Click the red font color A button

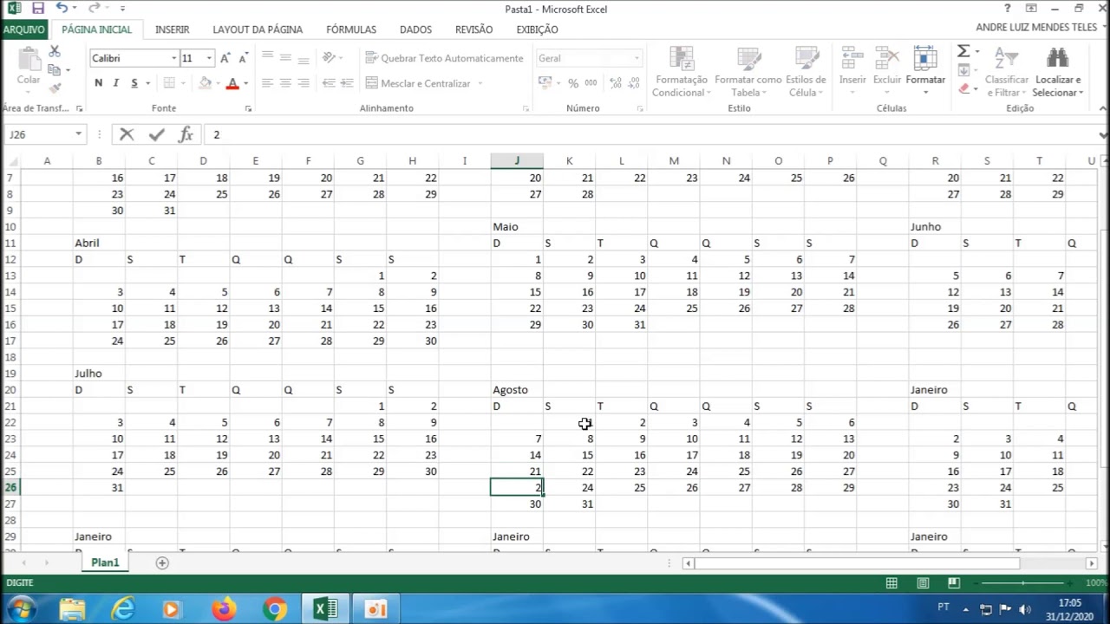[x=232, y=83]
